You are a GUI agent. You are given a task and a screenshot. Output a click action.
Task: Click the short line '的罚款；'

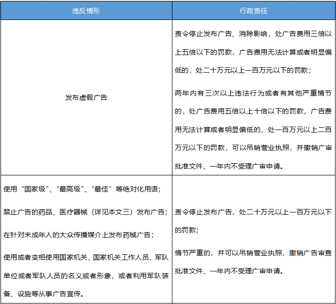187,229
